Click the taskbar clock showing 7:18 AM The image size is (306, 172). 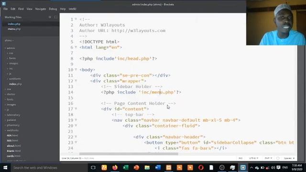pyautogui.click(x=297, y=168)
